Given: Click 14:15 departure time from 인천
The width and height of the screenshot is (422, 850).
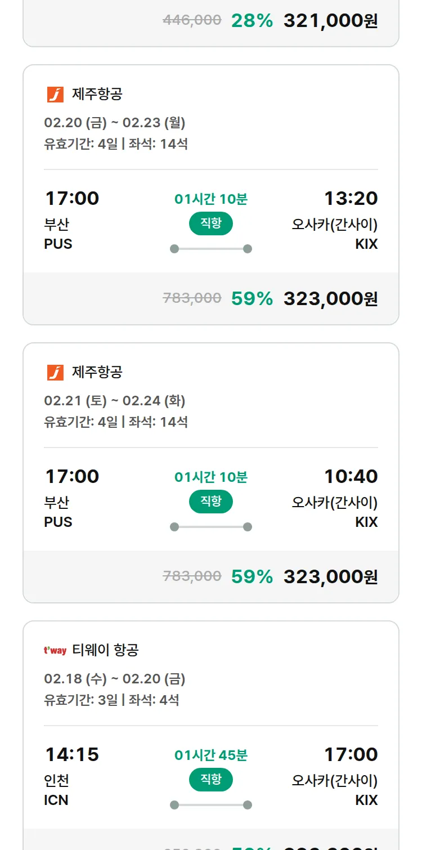Looking at the screenshot, I should coord(71,754).
